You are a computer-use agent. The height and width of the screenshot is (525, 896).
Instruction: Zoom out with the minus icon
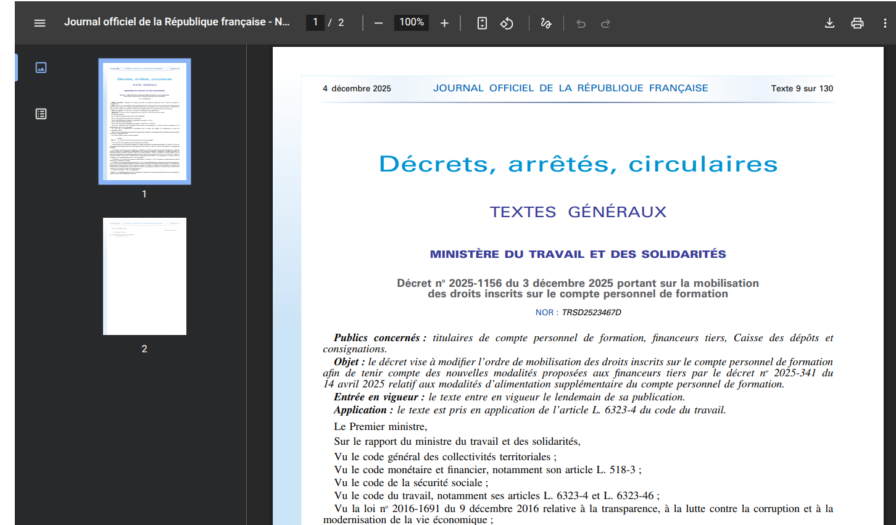[x=378, y=23]
